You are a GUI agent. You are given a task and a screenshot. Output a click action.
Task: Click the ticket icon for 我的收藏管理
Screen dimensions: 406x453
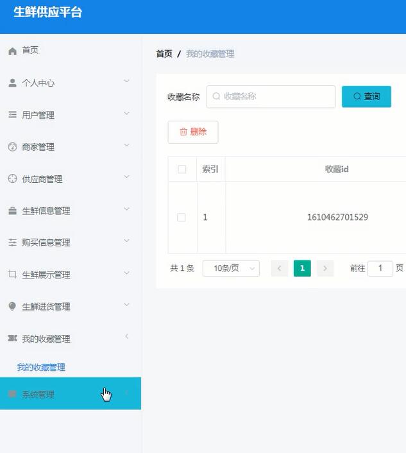pos(12,338)
